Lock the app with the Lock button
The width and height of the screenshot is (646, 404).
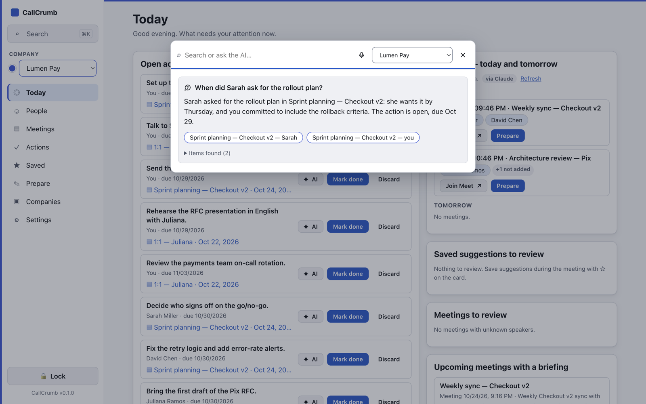[52, 376]
